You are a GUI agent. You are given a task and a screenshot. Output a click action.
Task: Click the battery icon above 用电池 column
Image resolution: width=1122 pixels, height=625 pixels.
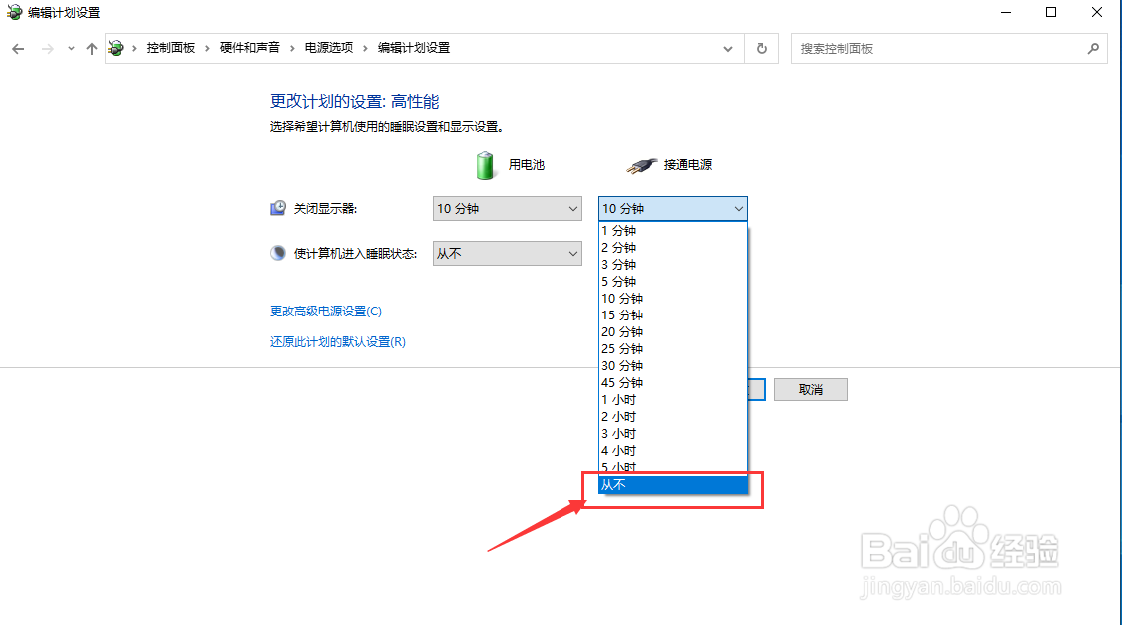coord(485,165)
